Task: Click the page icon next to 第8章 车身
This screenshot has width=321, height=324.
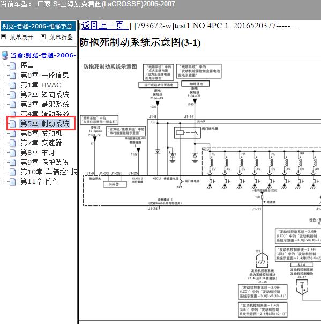Action: 13,153
